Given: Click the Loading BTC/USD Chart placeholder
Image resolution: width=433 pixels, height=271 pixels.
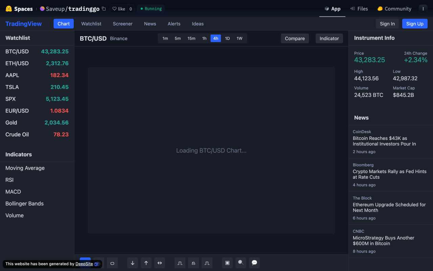Looking at the screenshot, I should (211, 150).
